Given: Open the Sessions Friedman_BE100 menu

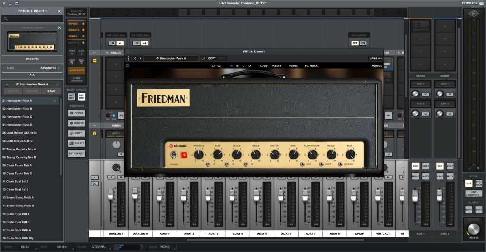Looking at the screenshot, I should tap(76, 13).
